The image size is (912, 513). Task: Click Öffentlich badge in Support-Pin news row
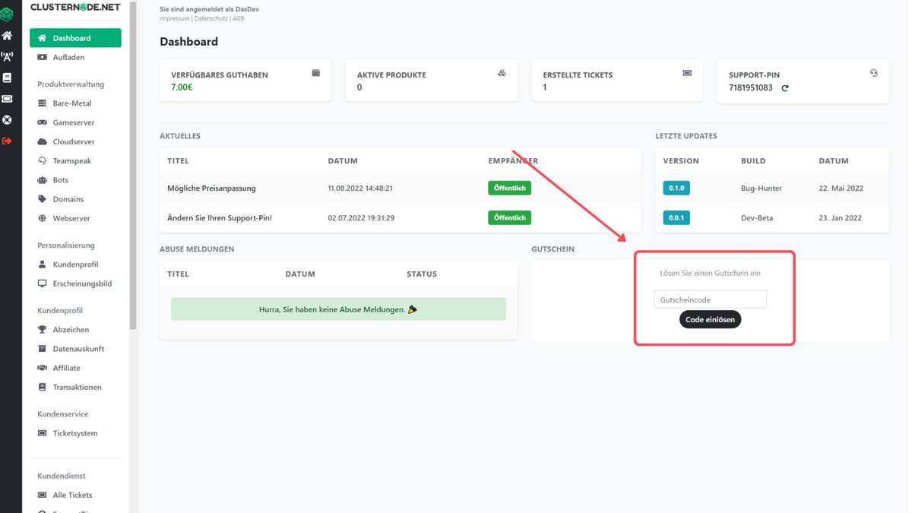click(509, 218)
